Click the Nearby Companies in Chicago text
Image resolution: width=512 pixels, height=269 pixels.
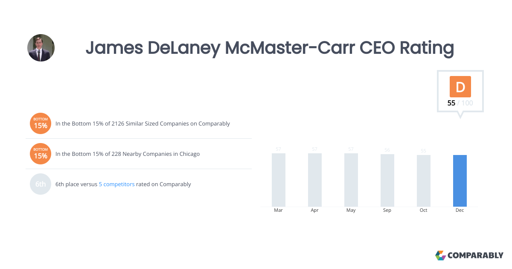point(128,154)
